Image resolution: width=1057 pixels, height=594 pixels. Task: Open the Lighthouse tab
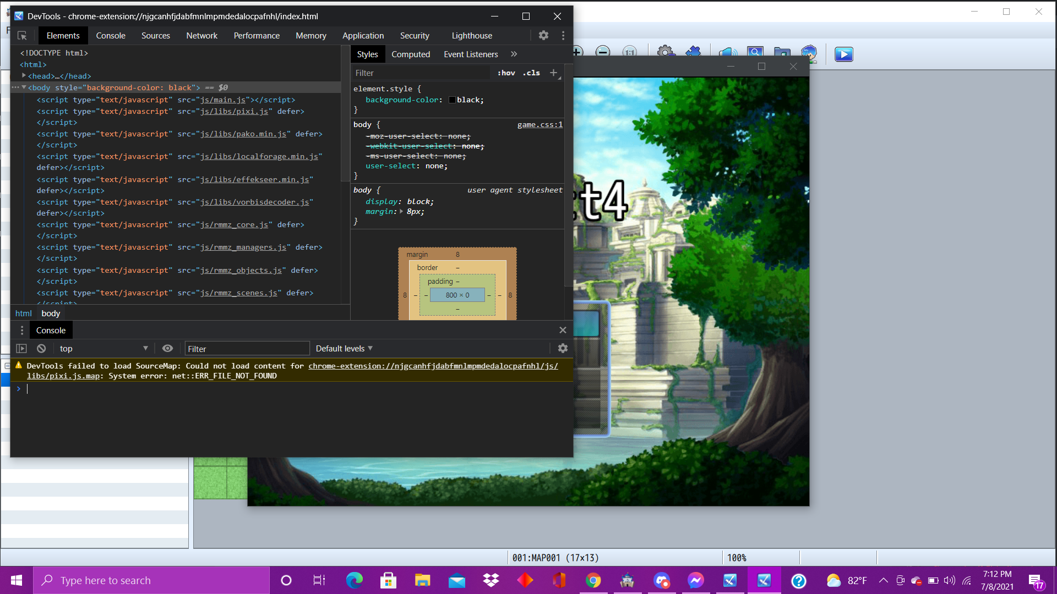click(472, 36)
